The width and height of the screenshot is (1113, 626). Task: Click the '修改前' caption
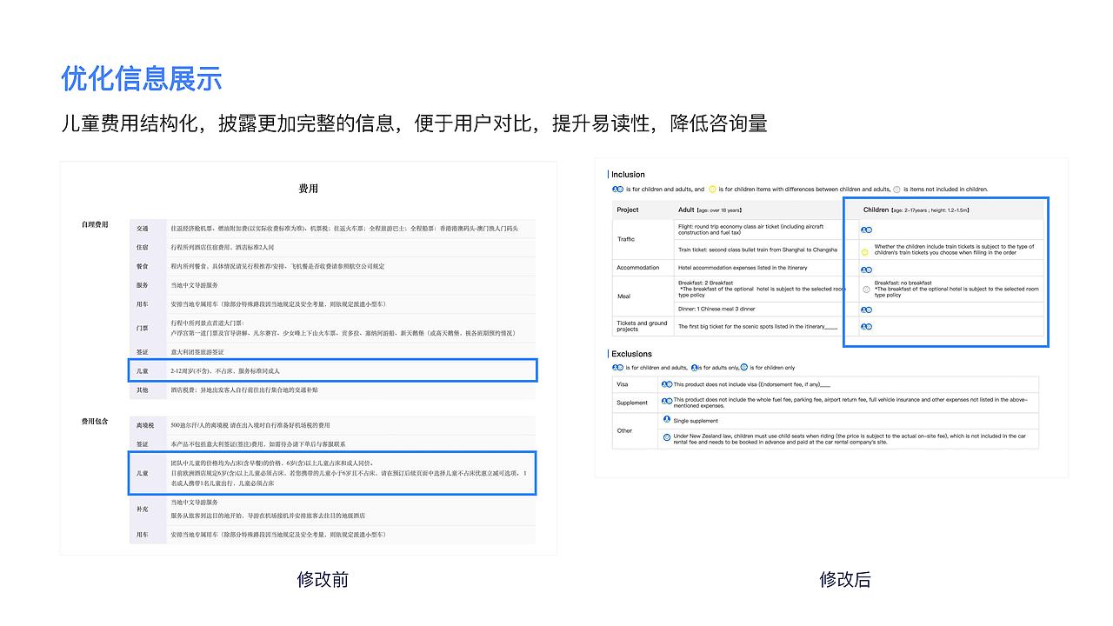click(x=323, y=579)
